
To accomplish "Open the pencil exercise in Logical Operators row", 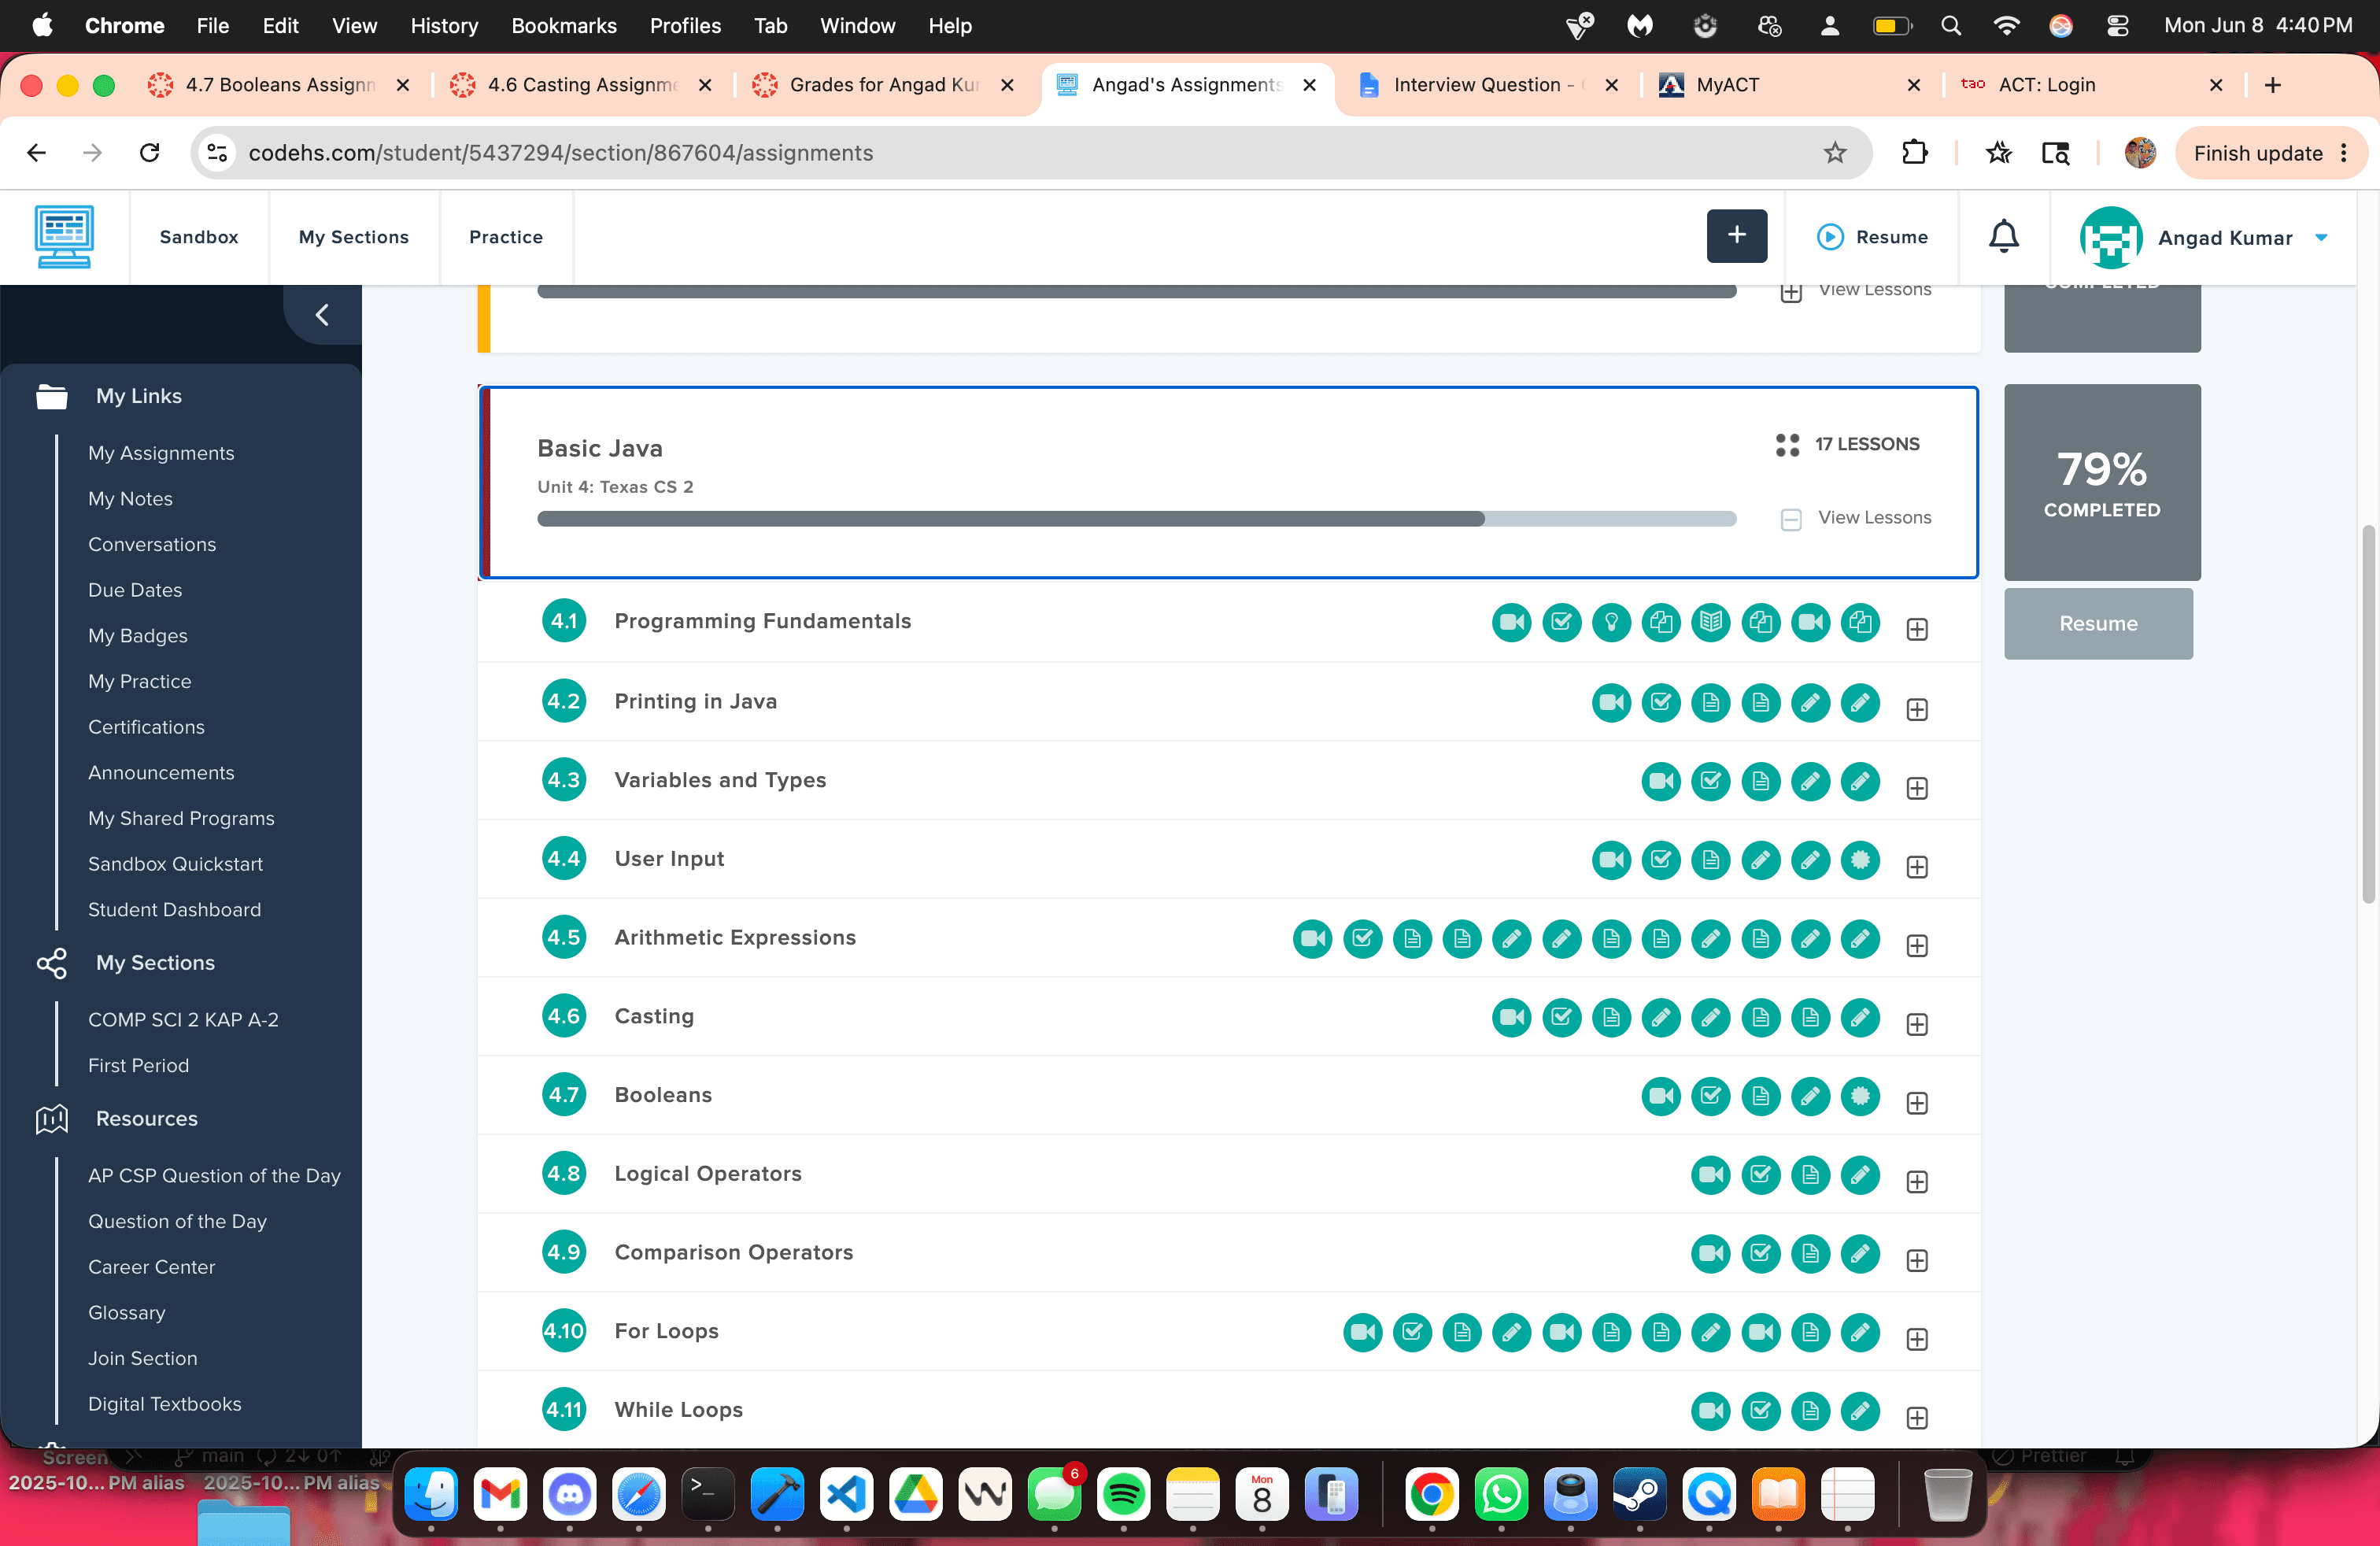I will (1860, 1175).
